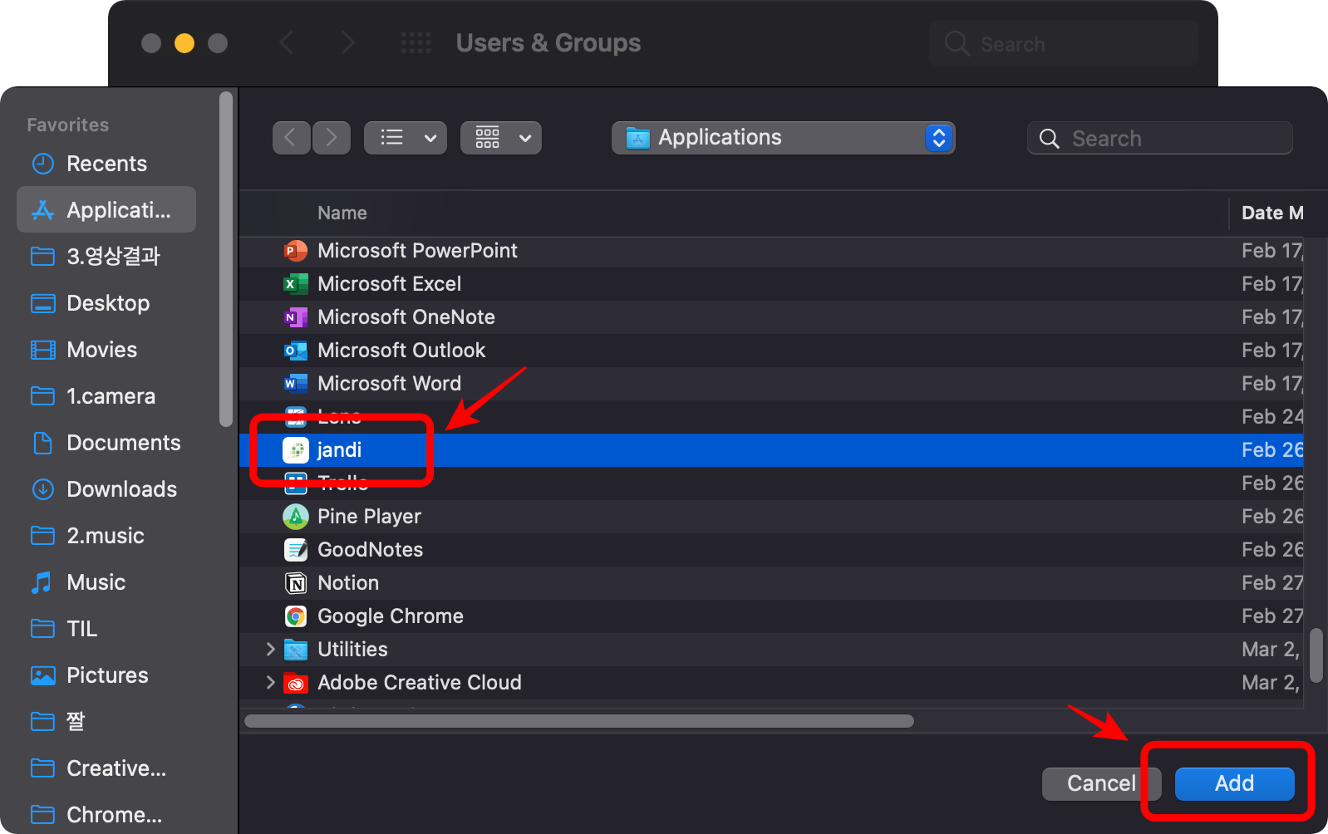This screenshot has width=1328, height=834.
Task: Click forward arrow in Users & Groups window
Action: [348, 43]
